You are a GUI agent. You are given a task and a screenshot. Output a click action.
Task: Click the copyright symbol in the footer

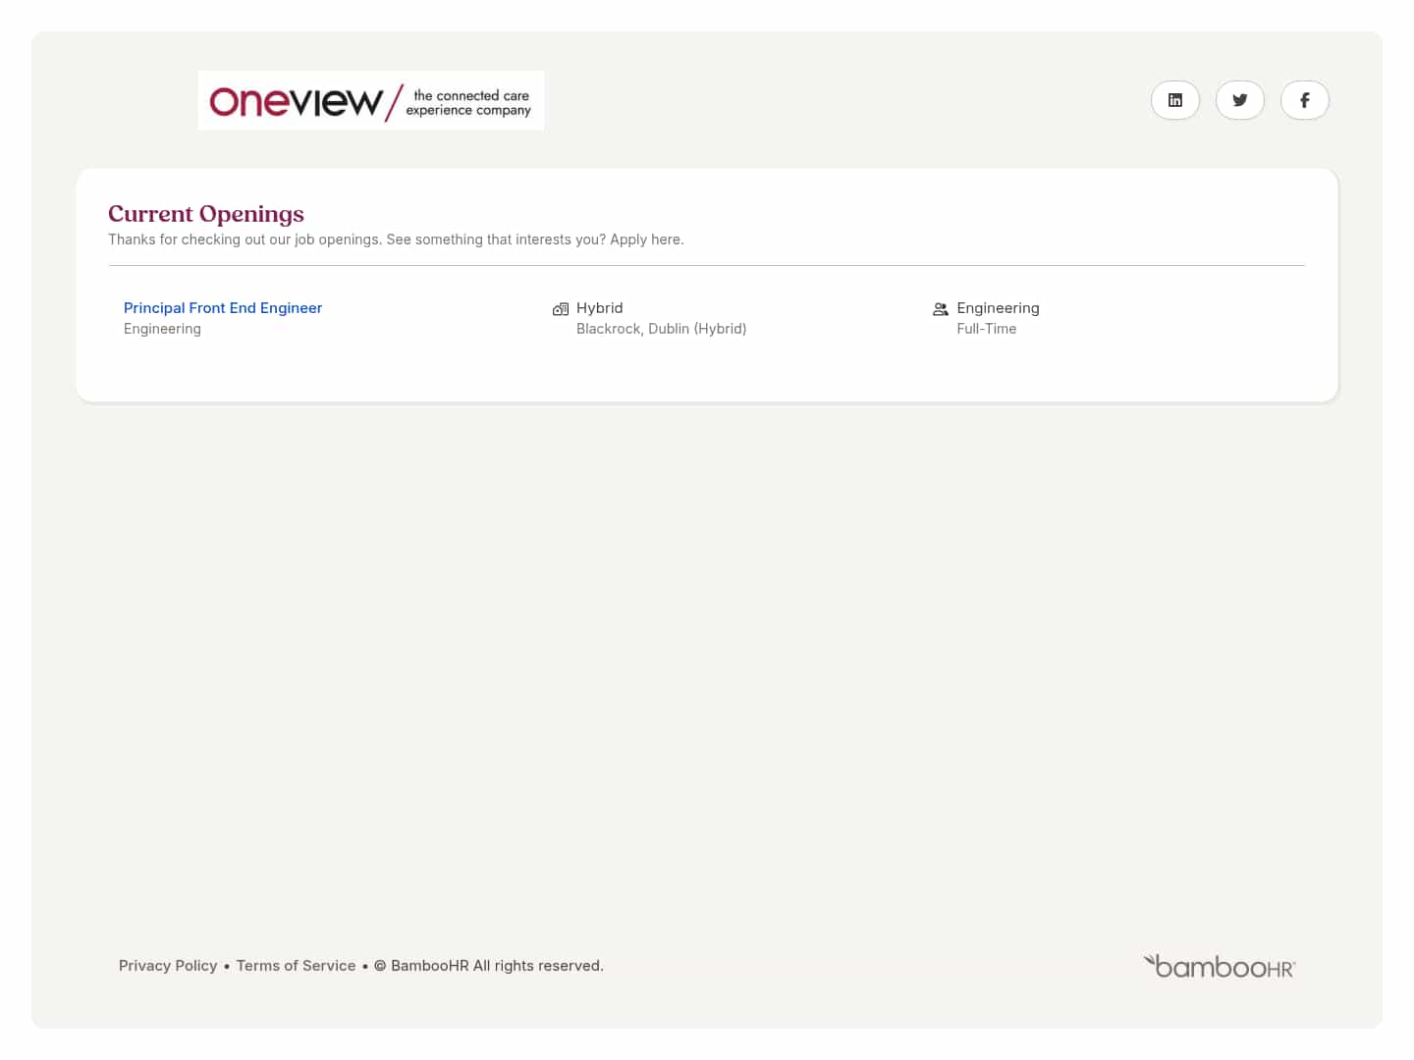[x=381, y=965]
